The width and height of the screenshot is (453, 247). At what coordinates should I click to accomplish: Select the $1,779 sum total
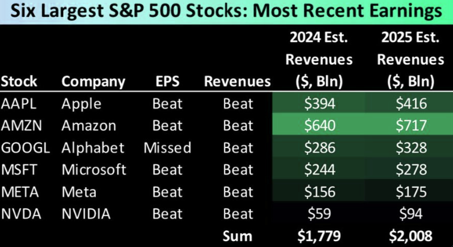319,236
